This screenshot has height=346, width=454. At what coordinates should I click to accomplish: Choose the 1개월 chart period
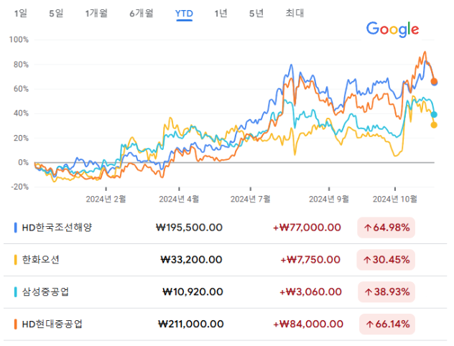(96, 13)
